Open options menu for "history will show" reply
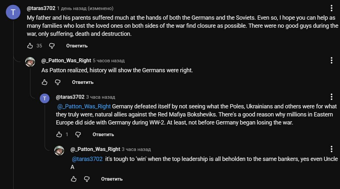Screen dimensions: 340x189 [x=331, y=60]
